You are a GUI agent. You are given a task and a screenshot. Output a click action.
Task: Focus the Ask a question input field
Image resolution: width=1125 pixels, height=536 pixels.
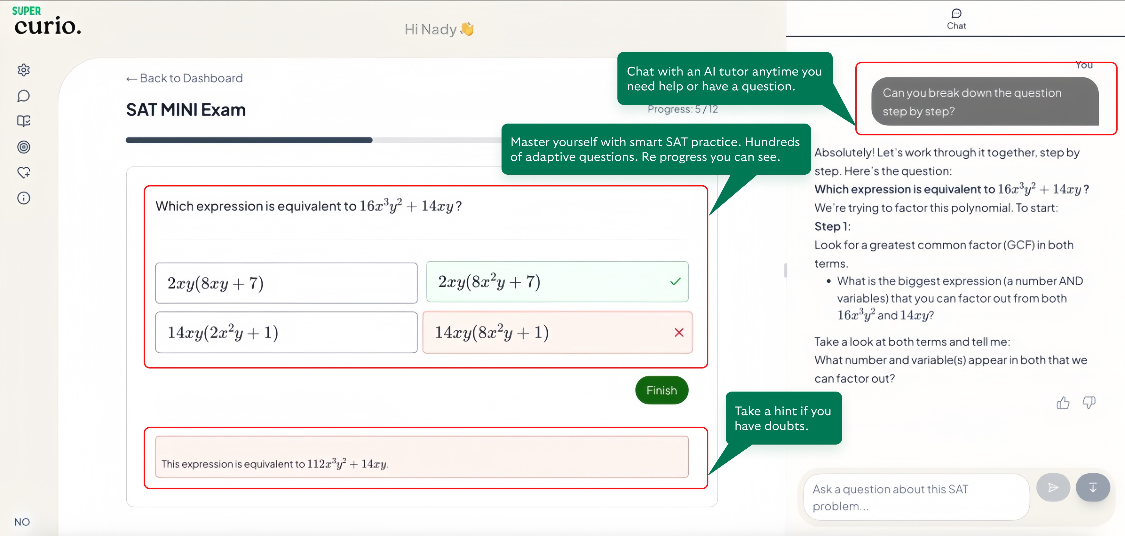[916, 497]
